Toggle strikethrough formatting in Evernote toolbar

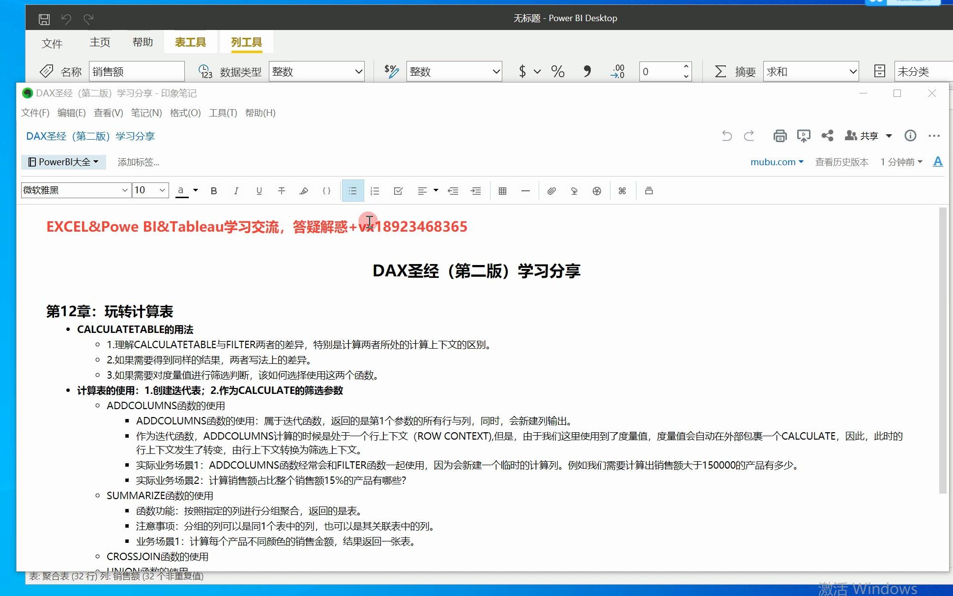(x=282, y=191)
